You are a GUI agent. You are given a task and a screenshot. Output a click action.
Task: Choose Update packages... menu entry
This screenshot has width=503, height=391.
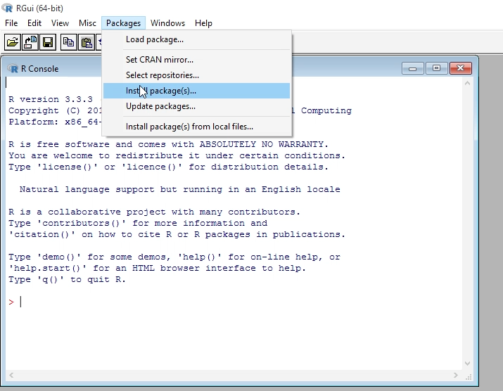point(196,106)
